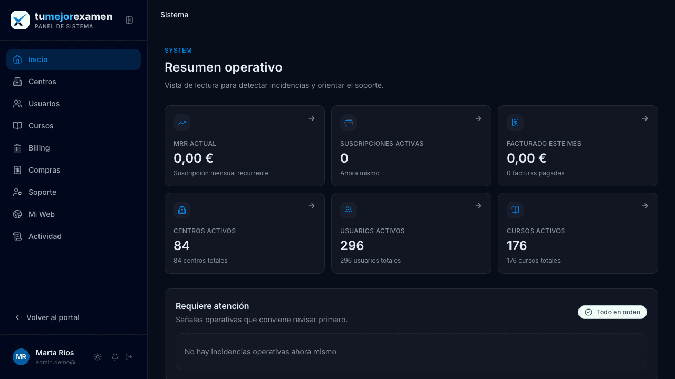Open Billing in the sidebar
The image size is (675, 379).
(x=73, y=148)
